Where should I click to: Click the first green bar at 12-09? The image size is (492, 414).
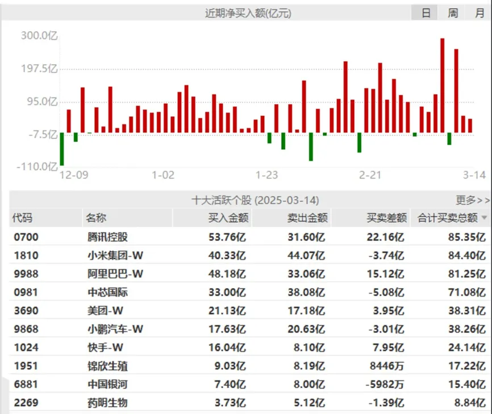tap(62, 149)
